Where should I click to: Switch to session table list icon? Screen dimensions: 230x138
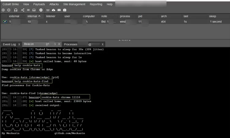click(28, 10)
